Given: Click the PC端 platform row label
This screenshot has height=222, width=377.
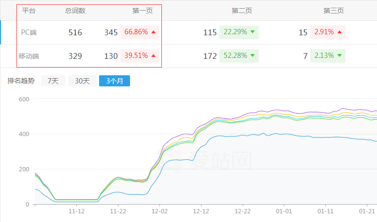Looking at the screenshot, I should pos(29,32).
